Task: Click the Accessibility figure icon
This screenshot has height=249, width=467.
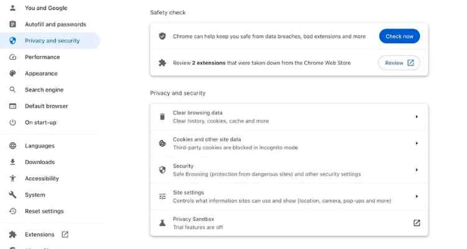Action: pos(12,179)
